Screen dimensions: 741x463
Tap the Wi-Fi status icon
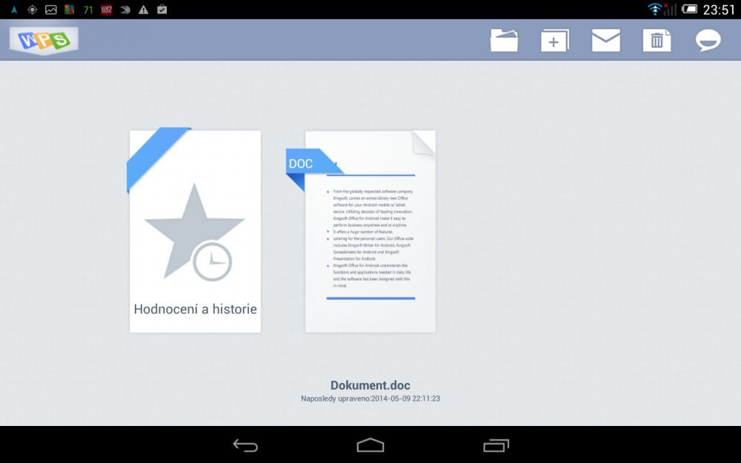click(x=654, y=10)
